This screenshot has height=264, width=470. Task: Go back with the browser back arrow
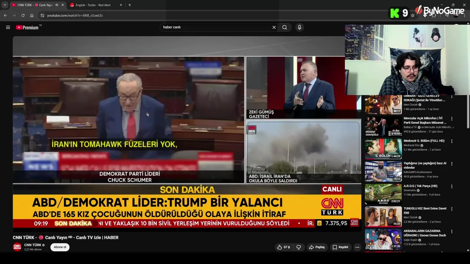5,15
